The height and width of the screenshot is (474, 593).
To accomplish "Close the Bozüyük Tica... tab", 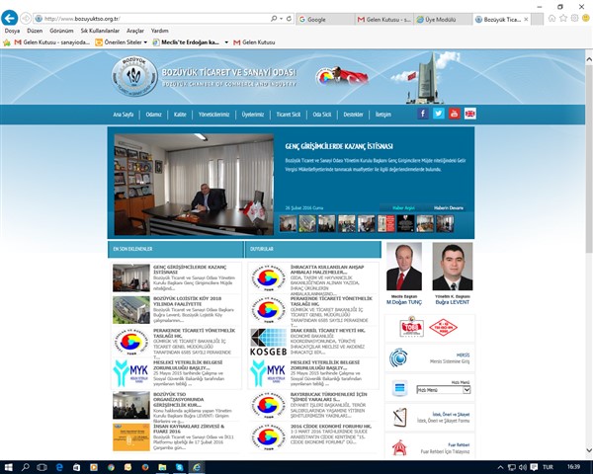I will coord(526,20).
